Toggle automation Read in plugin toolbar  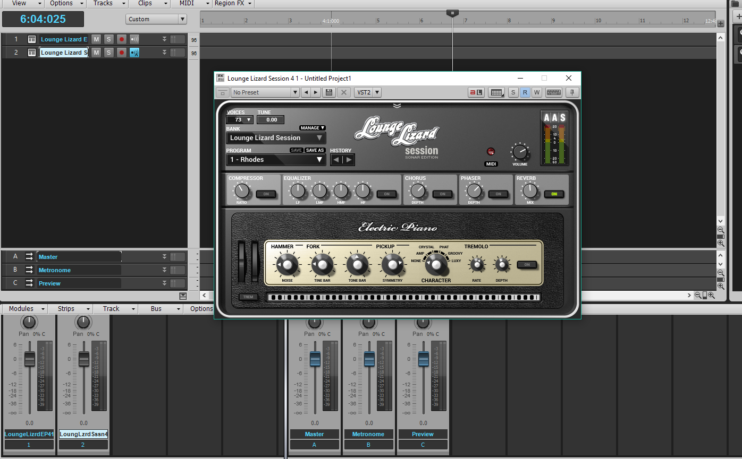click(525, 92)
